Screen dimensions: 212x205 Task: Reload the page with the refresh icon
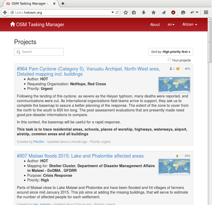click(x=117, y=12)
